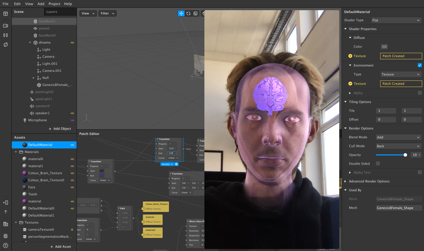Open the Project menu
This screenshot has width=424, height=251.
tap(54, 4)
